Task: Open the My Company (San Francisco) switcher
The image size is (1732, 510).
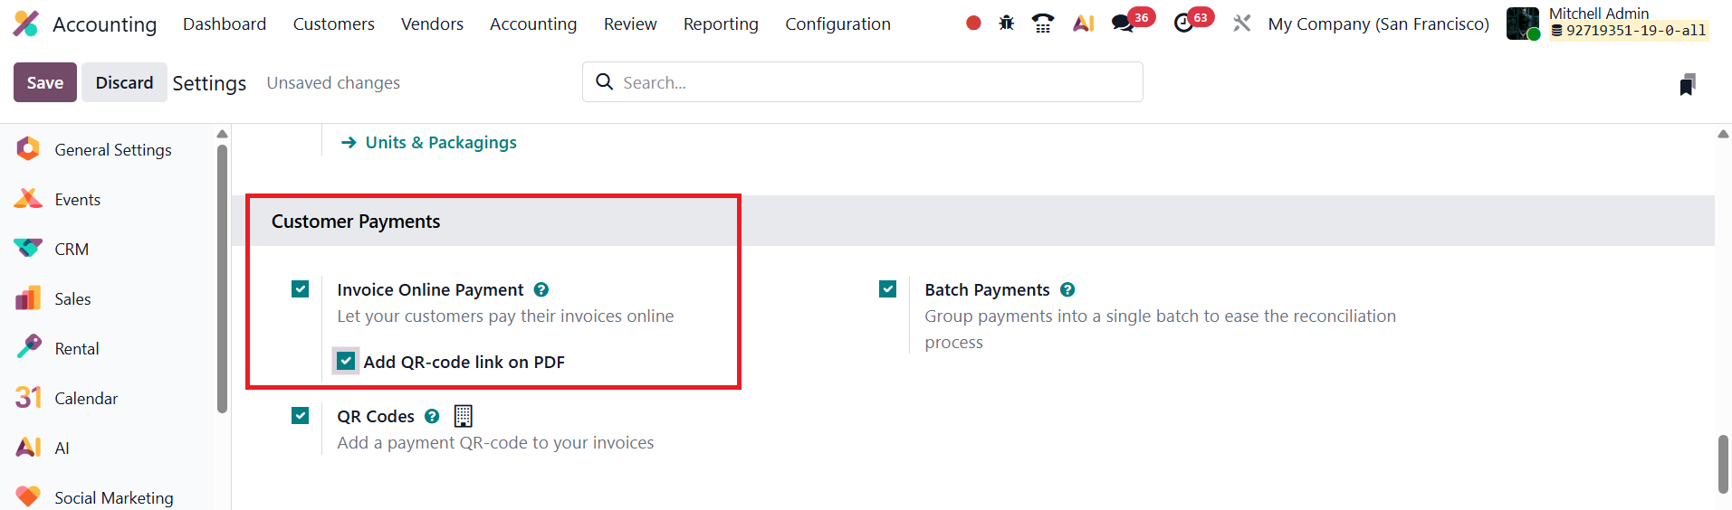Action: [x=1378, y=24]
